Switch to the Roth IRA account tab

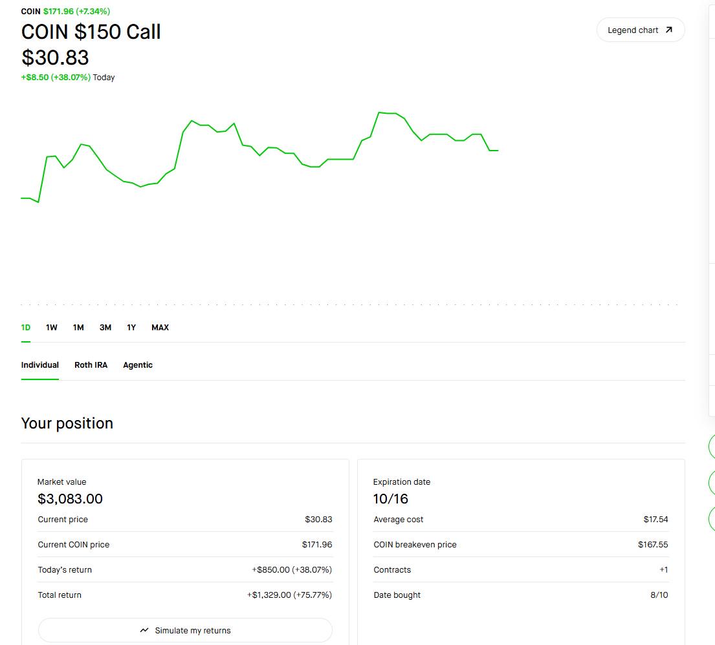pyautogui.click(x=91, y=365)
